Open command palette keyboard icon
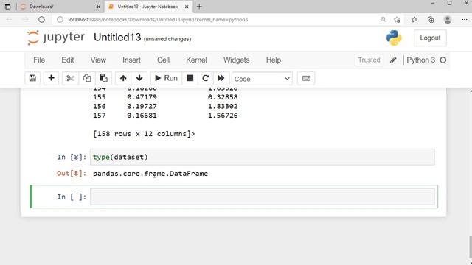 (x=306, y=79)
